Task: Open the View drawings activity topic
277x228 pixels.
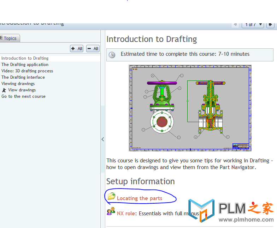Action: [22, 90]
